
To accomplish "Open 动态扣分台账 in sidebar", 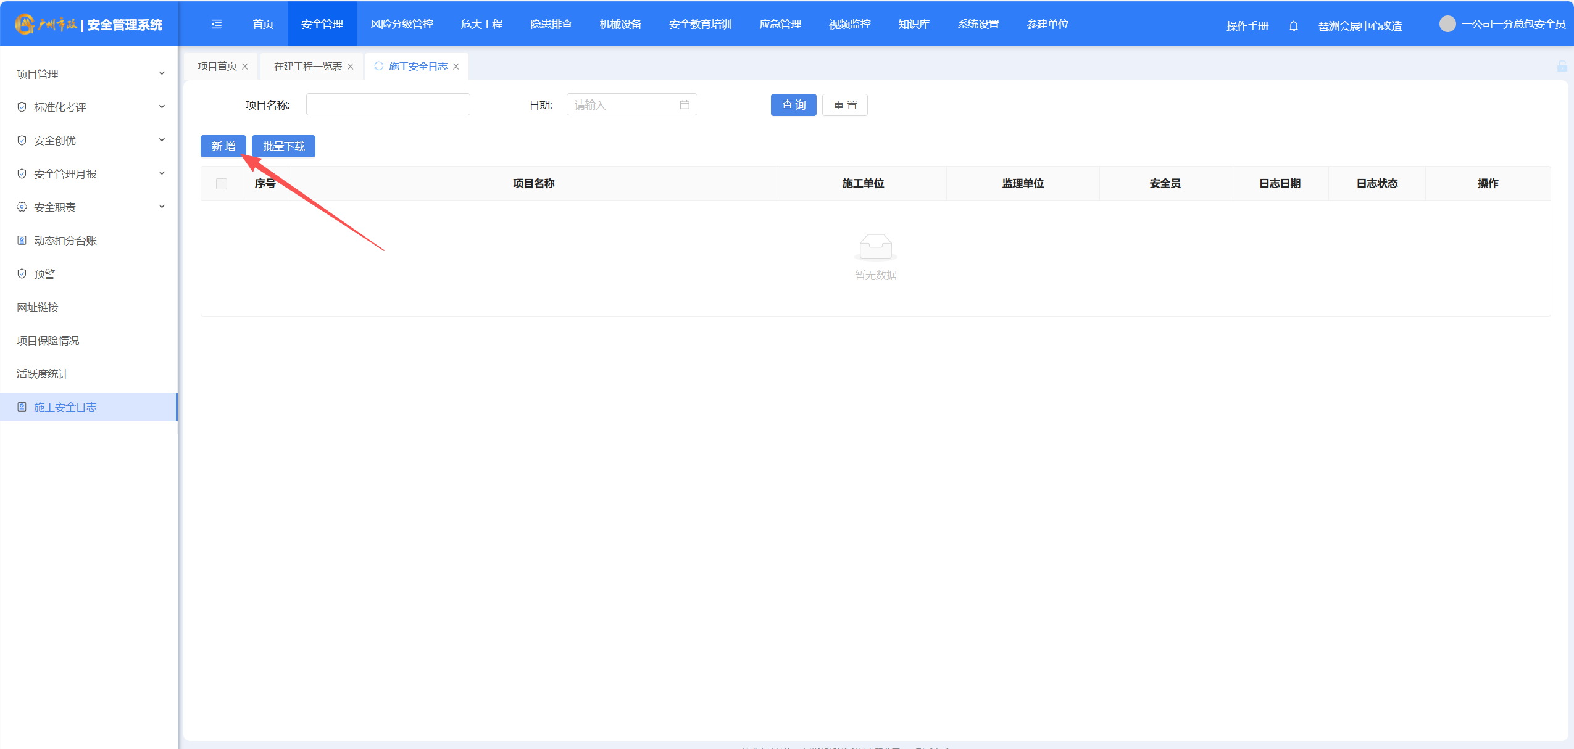I will point(65,241).
